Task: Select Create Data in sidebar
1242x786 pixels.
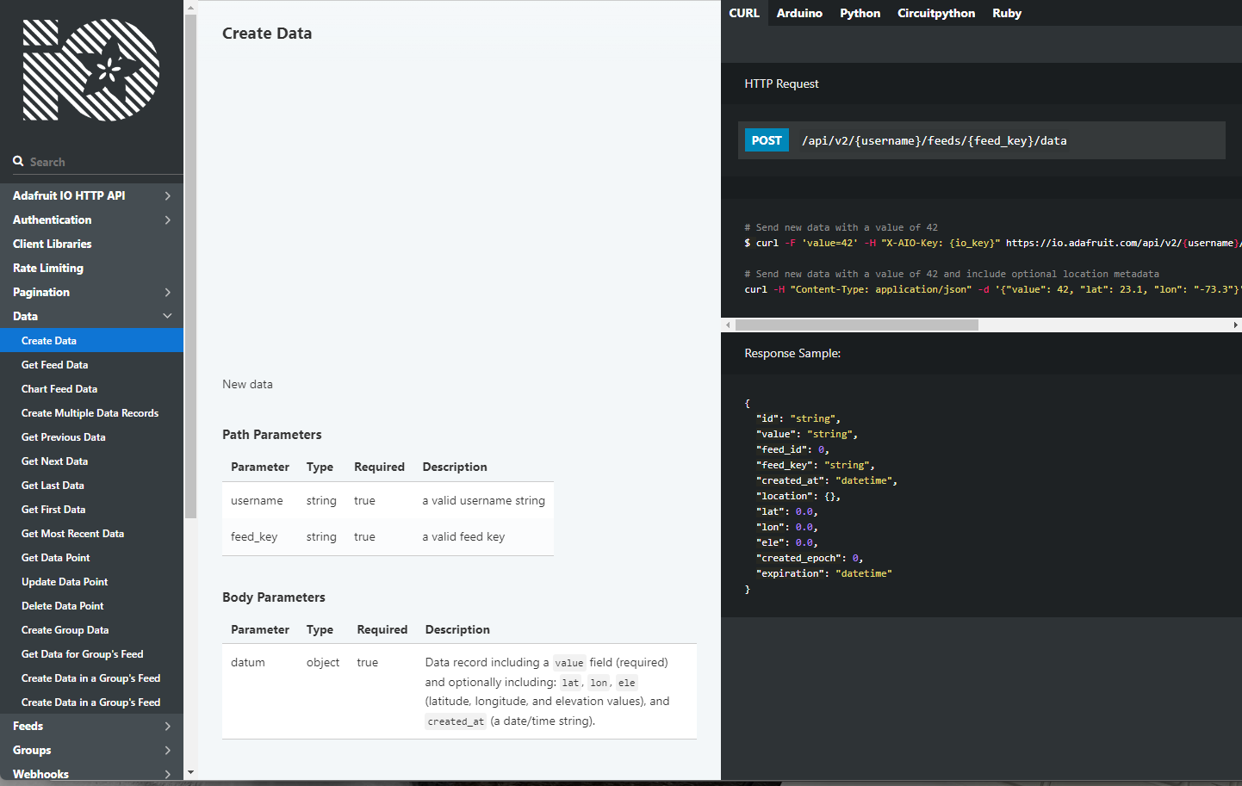Action: (x=91, y=341)
